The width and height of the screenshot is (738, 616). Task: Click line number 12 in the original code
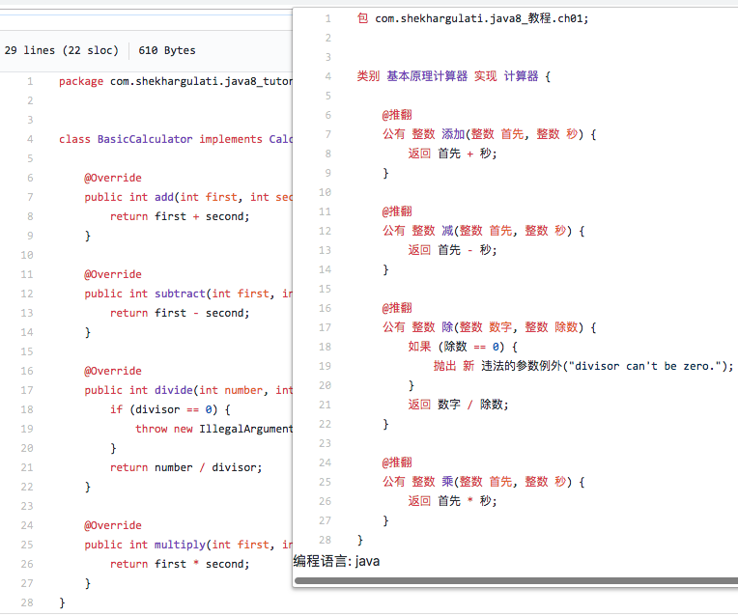click(x=27, y=294)
